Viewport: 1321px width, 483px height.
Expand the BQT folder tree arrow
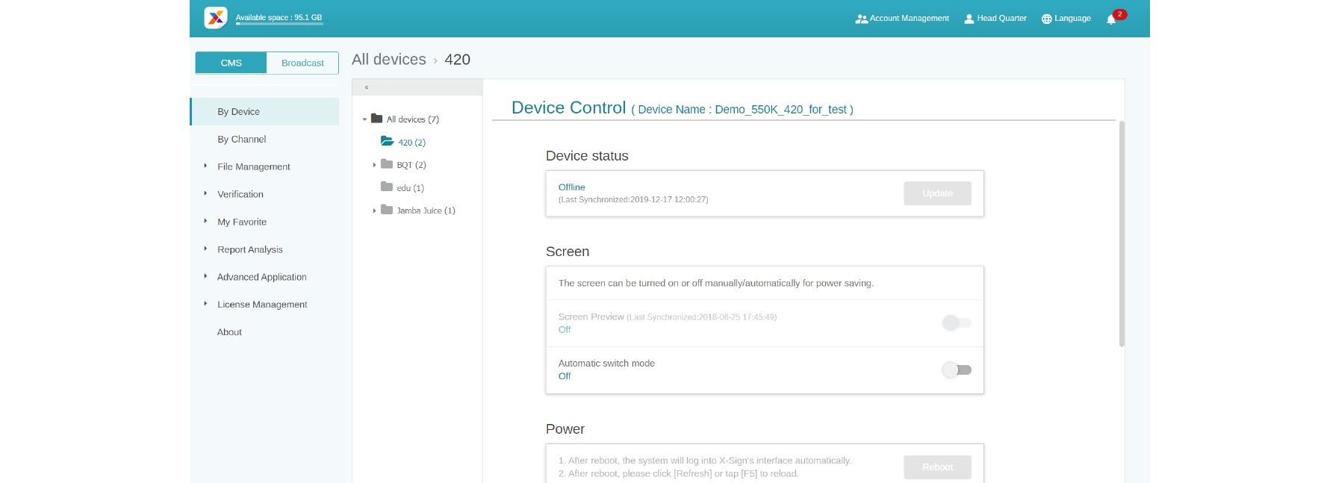374,165
